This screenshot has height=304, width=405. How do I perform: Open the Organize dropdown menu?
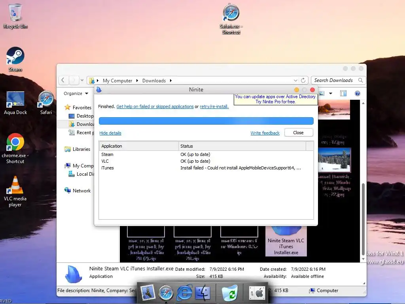[x=76, y=93]
